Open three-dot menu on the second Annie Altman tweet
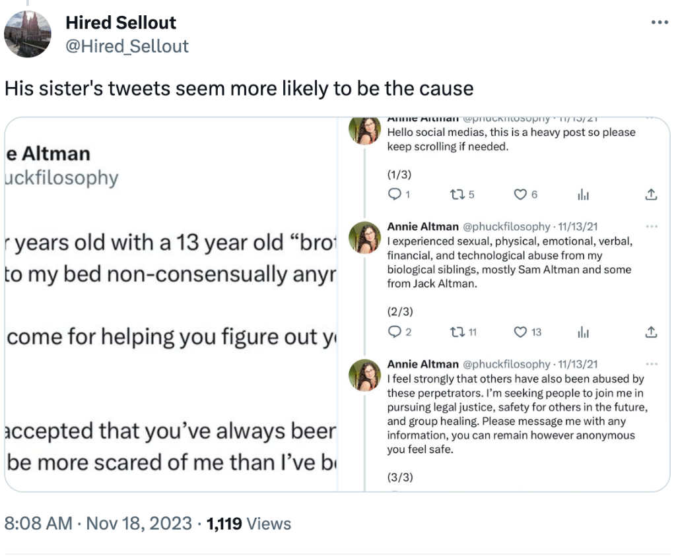 tap(652, 226)
